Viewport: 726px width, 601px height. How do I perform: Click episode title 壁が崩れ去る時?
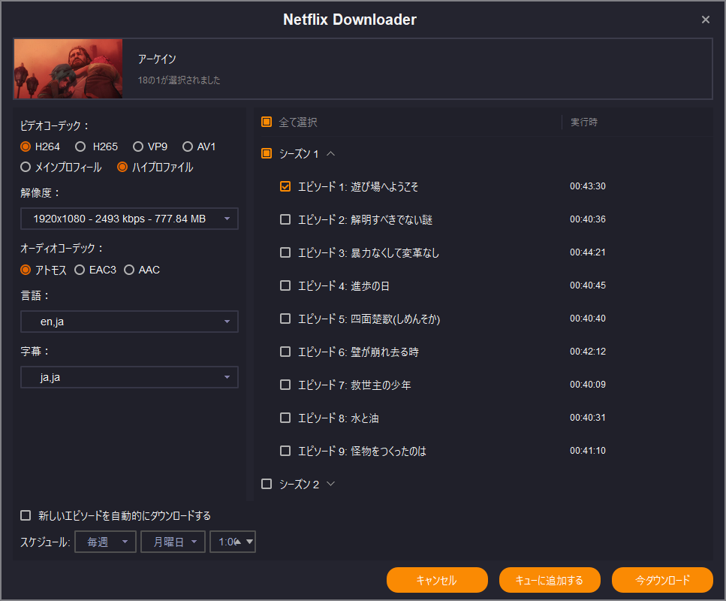[x=384, y=352]
